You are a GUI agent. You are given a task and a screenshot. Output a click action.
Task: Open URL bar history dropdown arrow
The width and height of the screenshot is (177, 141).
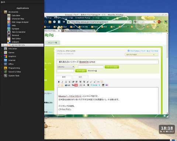[x=130, y=22]
